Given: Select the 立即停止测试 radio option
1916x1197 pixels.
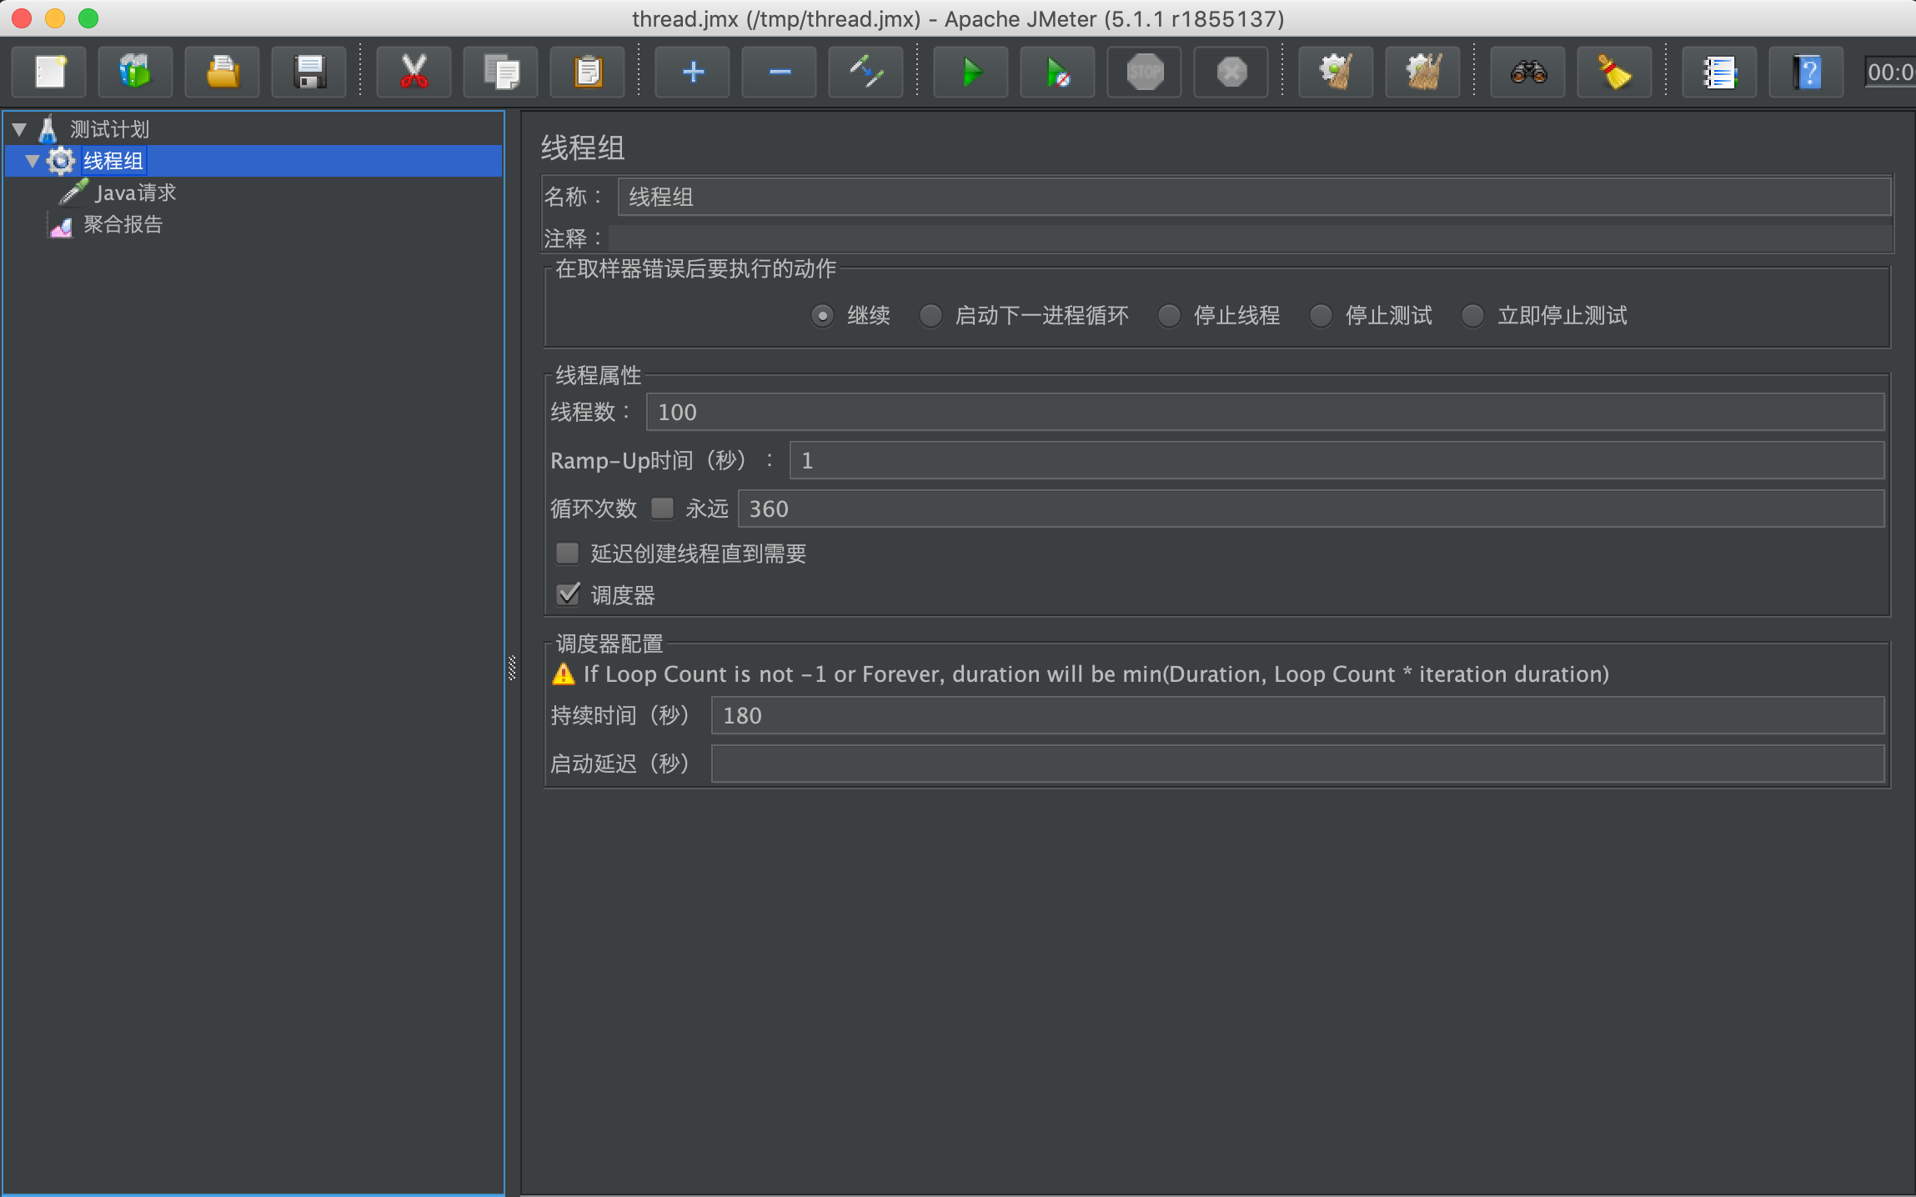Looking at the screenshot, I should [x=1472, y=316].
